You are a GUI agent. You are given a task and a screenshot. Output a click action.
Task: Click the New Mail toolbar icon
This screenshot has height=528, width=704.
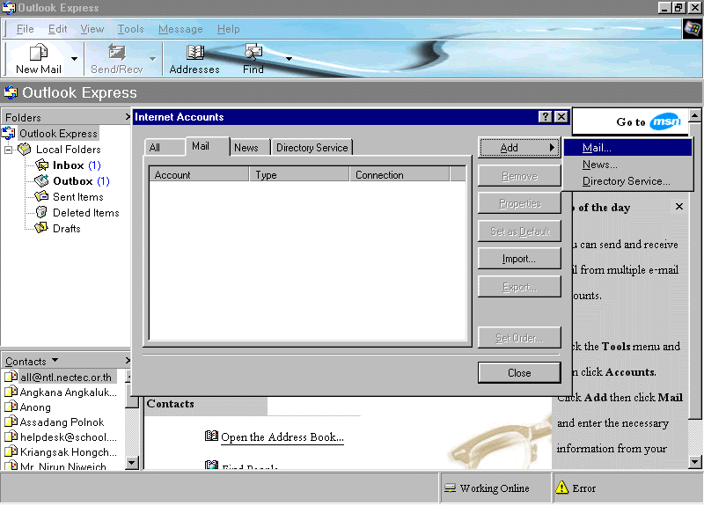tap(39, 53)
